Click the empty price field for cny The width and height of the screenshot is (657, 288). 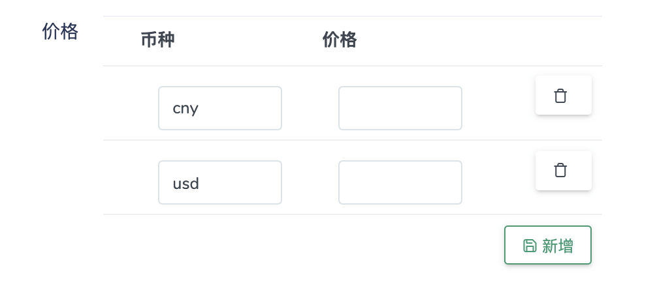tap(400, 108)
